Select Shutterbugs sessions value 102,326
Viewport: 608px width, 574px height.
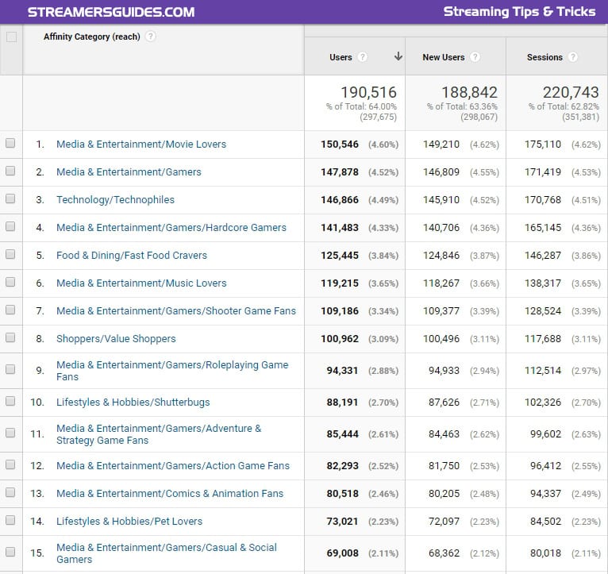pyautogui.click(x=543, y=403)
